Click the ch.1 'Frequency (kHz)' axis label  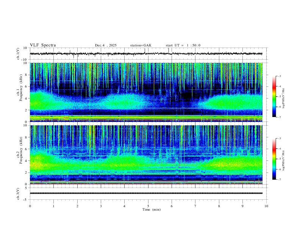click(21, 88)
